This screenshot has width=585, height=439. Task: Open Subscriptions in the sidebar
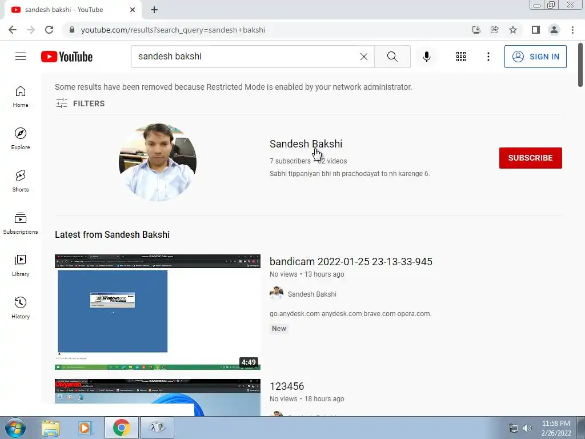click(21, 224)
